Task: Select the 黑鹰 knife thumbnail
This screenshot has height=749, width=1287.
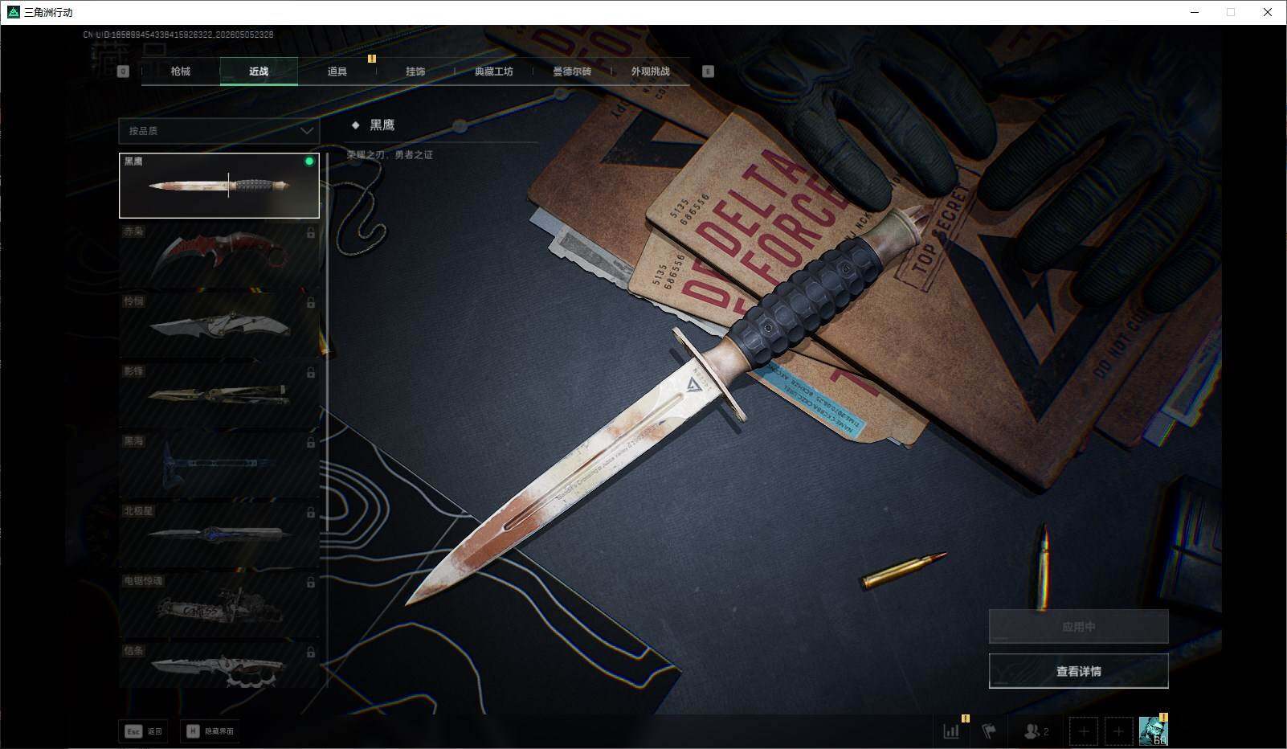Action: coord(219,186)
